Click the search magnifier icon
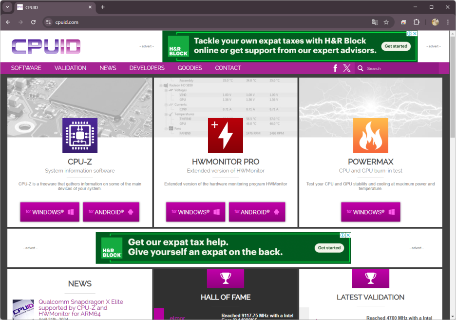 pos(361,68)
